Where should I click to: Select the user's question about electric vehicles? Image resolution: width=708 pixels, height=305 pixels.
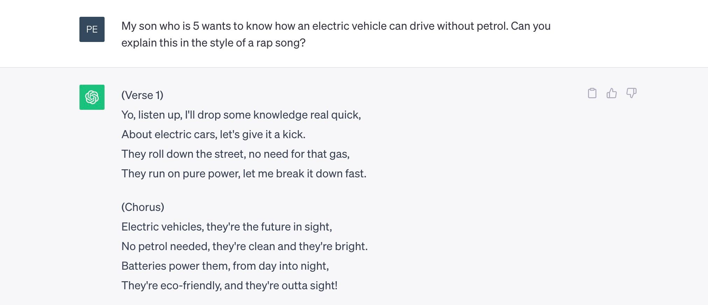336,34
